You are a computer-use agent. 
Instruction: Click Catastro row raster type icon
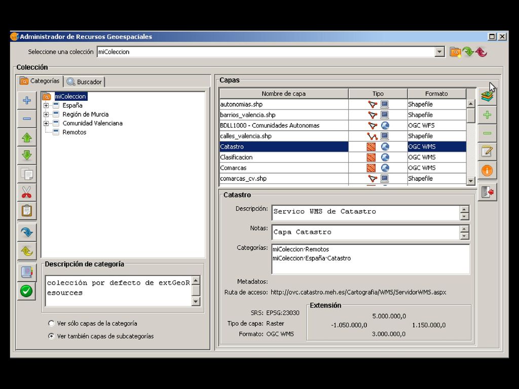pyautogui.click(x=371, y=146)
